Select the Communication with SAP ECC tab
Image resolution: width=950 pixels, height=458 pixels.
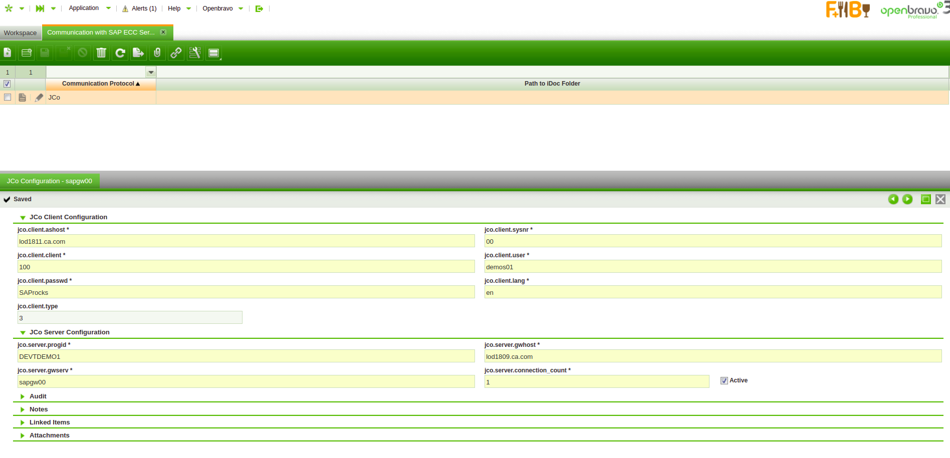coord(101,32)
